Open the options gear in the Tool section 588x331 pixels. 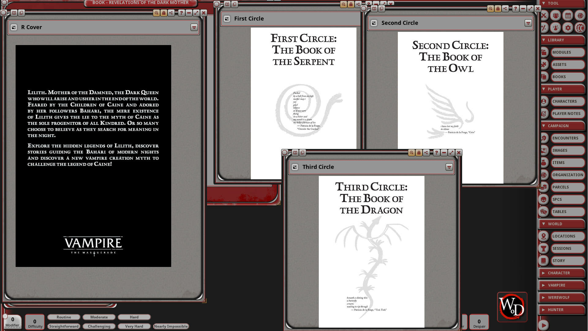click(x=568, y=27)
